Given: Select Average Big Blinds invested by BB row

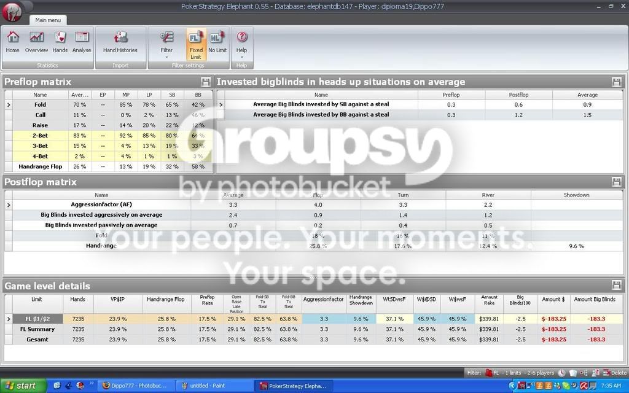Looking at the screenshot, I should click(x=420, y=115).
